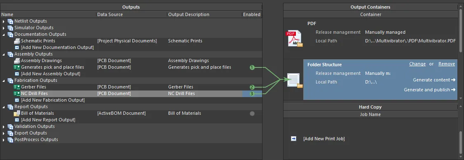Click the Add New Print Job arrow icon
This screenshot has width=464, height=160.
click(293, 139)
